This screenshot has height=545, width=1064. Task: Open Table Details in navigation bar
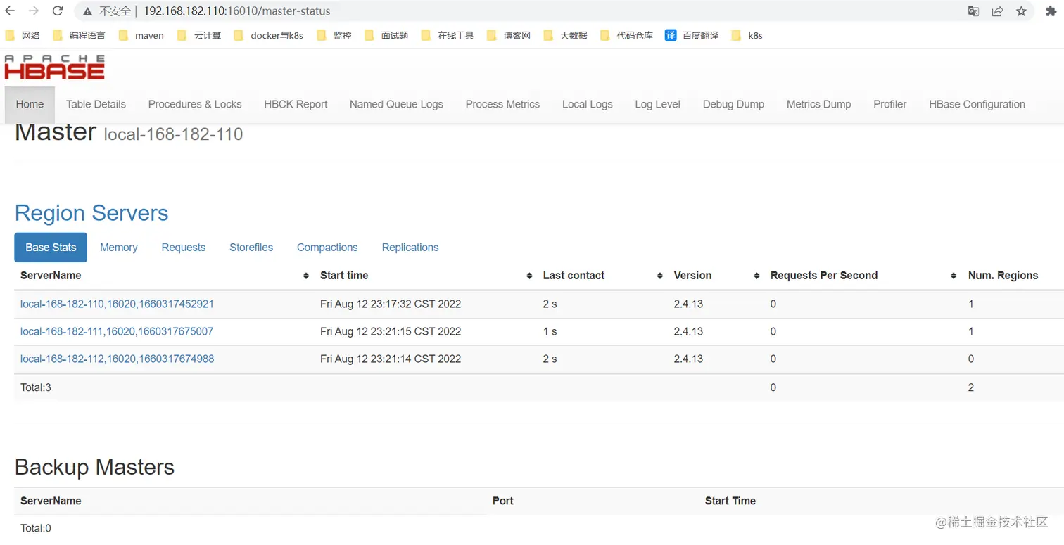[96, 104]
